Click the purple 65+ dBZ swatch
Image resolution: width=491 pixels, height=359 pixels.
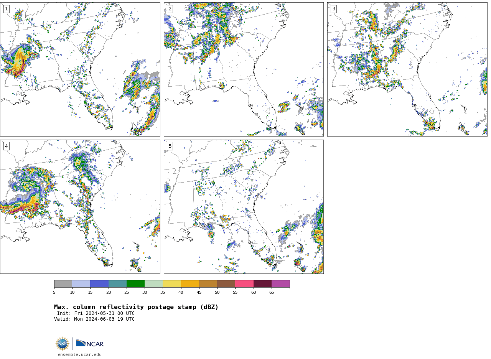tap(280, 284)
